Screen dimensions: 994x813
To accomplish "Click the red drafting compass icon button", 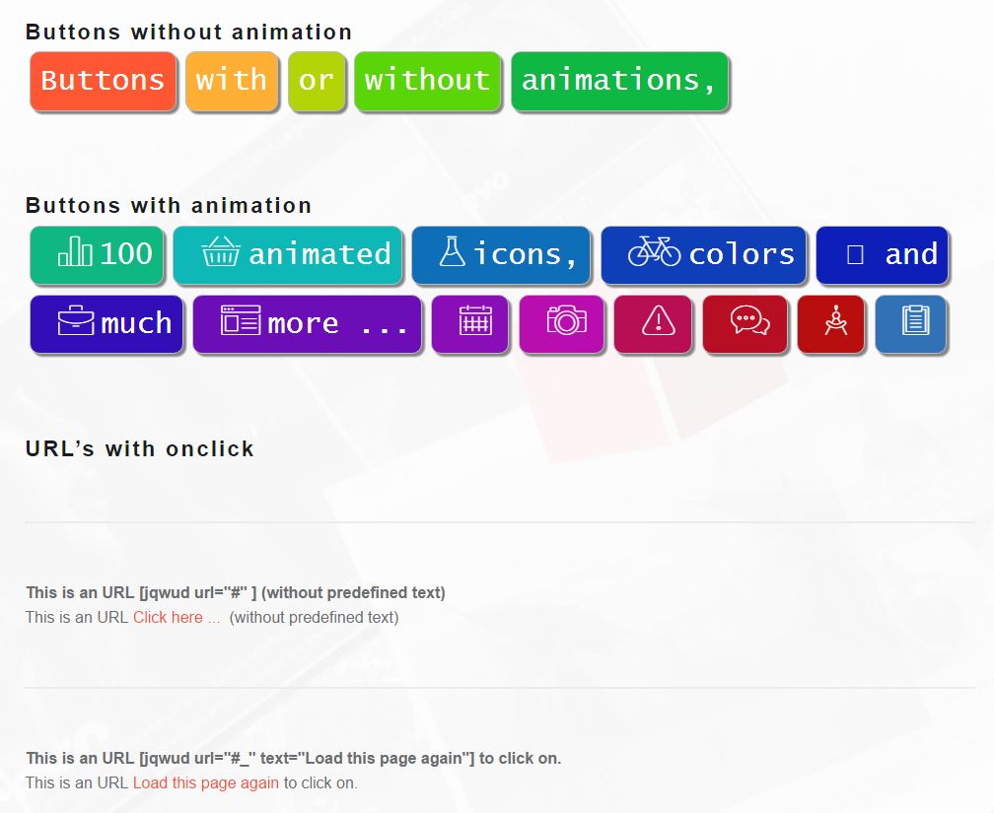I will [x=830, y=324].
